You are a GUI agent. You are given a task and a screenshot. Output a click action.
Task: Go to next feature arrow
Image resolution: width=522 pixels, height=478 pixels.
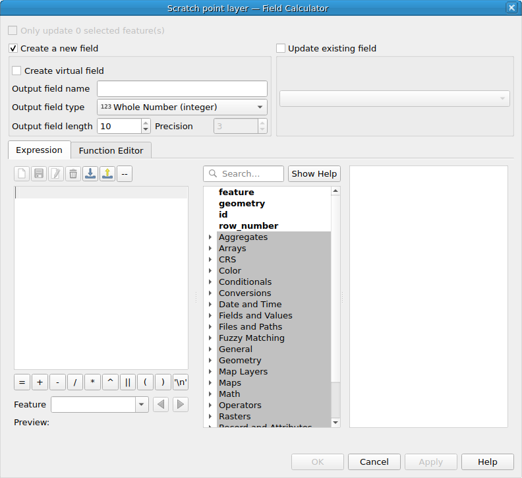click(181, 404)
